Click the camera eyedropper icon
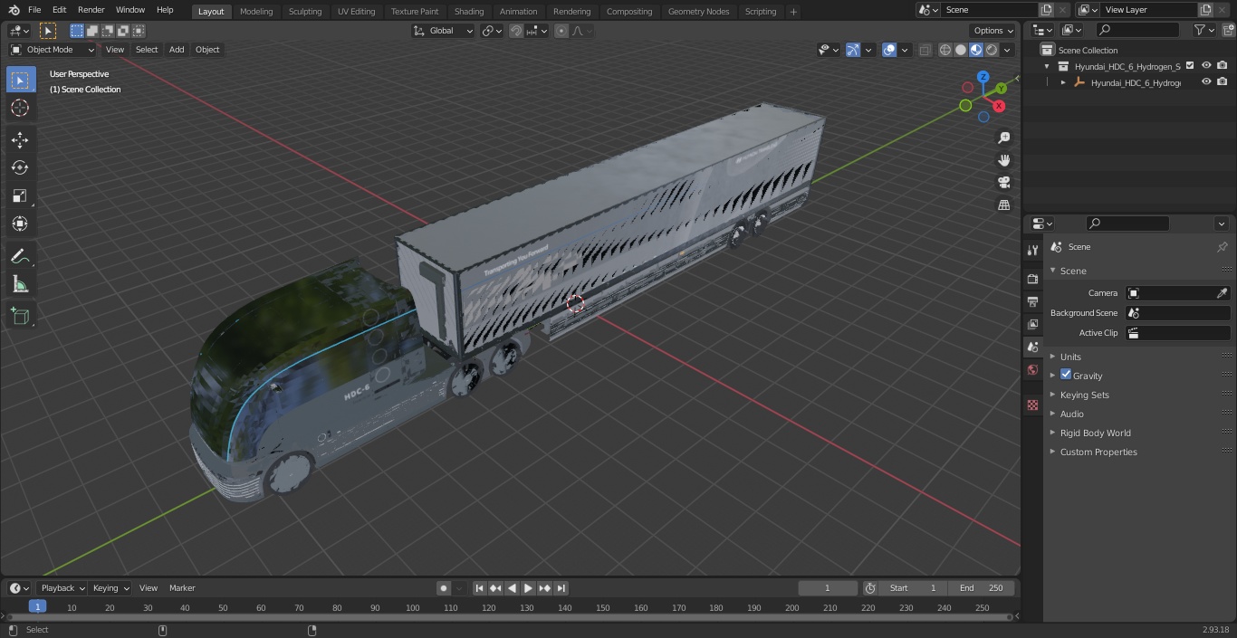1237x638 pixels. point(1222,293)
